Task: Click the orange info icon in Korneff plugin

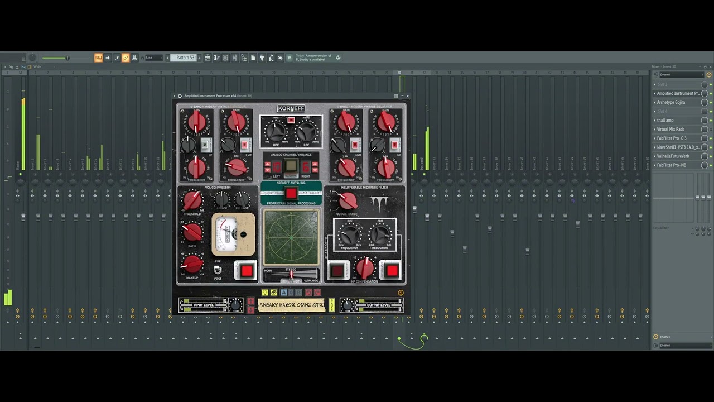Action: coord(401,293)
